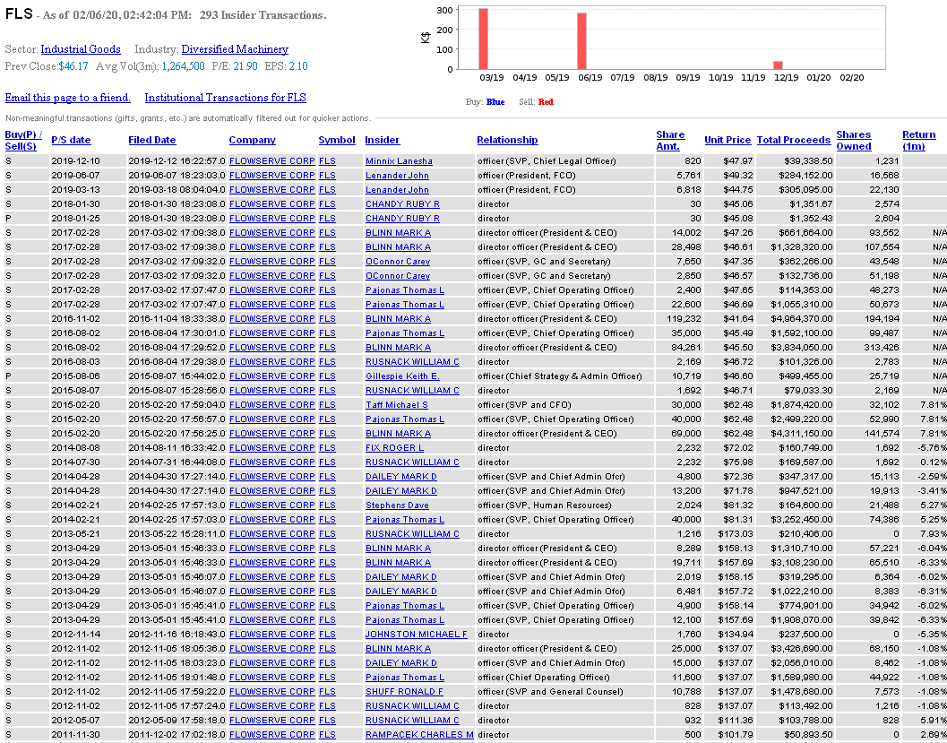The height and width of the screenshot is (743, 947).
Task: Select P/S date cell 2015-08-06
Action: click(x=75, y=376)
